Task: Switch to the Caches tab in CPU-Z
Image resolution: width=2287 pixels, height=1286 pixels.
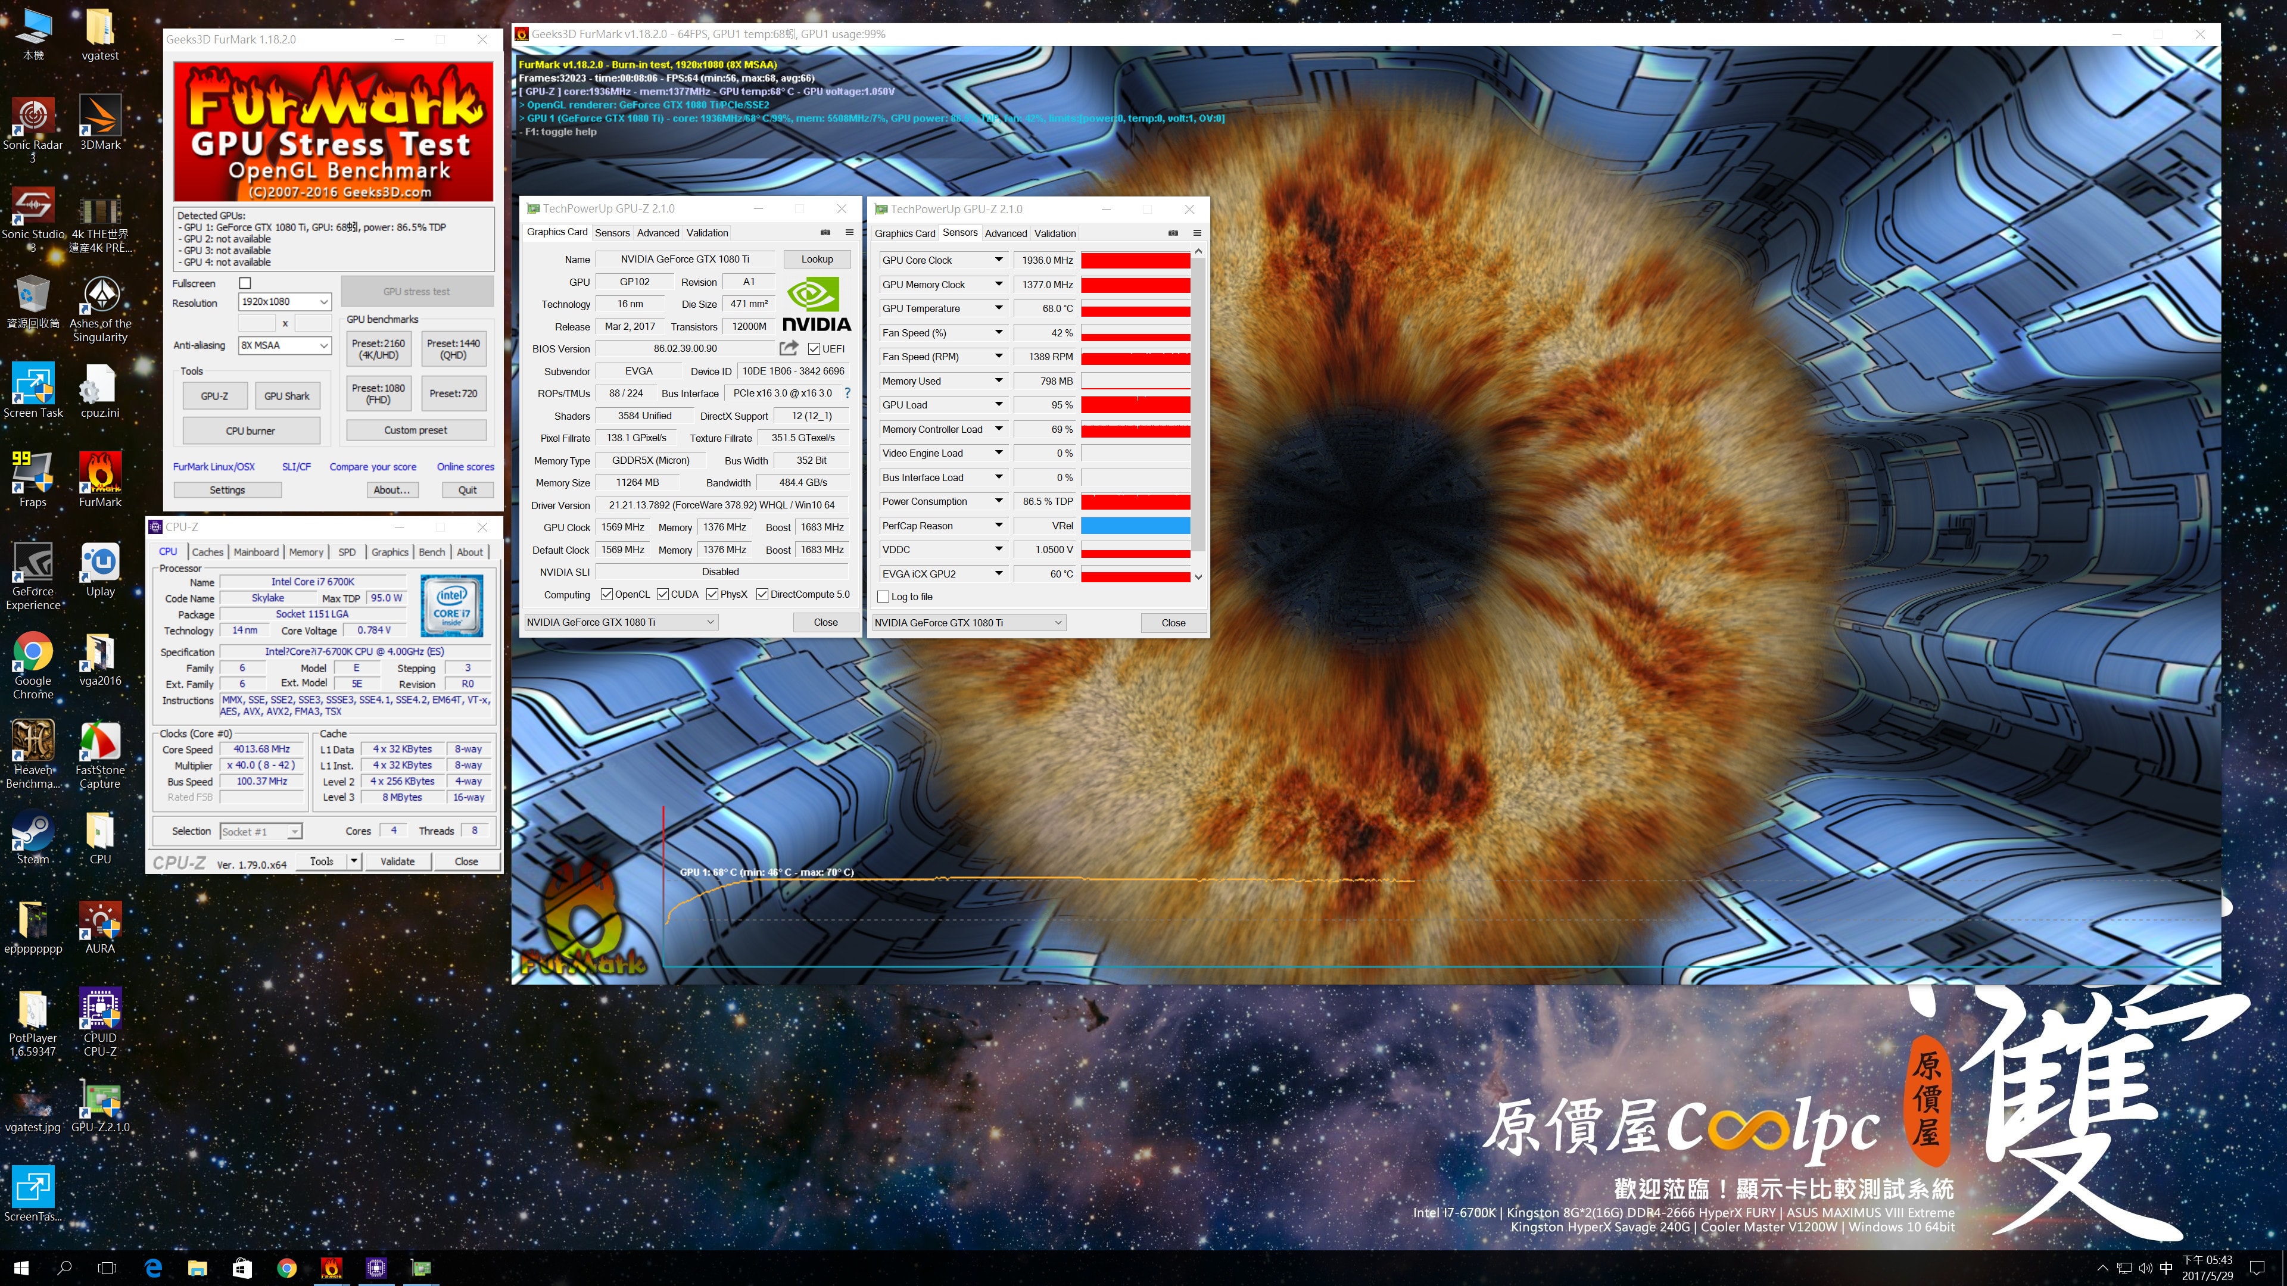Action: tap(208, 552)
